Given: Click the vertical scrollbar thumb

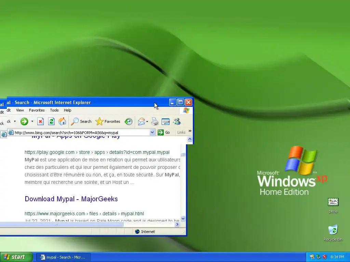Looking at the screenshot, I should tap(183, 154).
